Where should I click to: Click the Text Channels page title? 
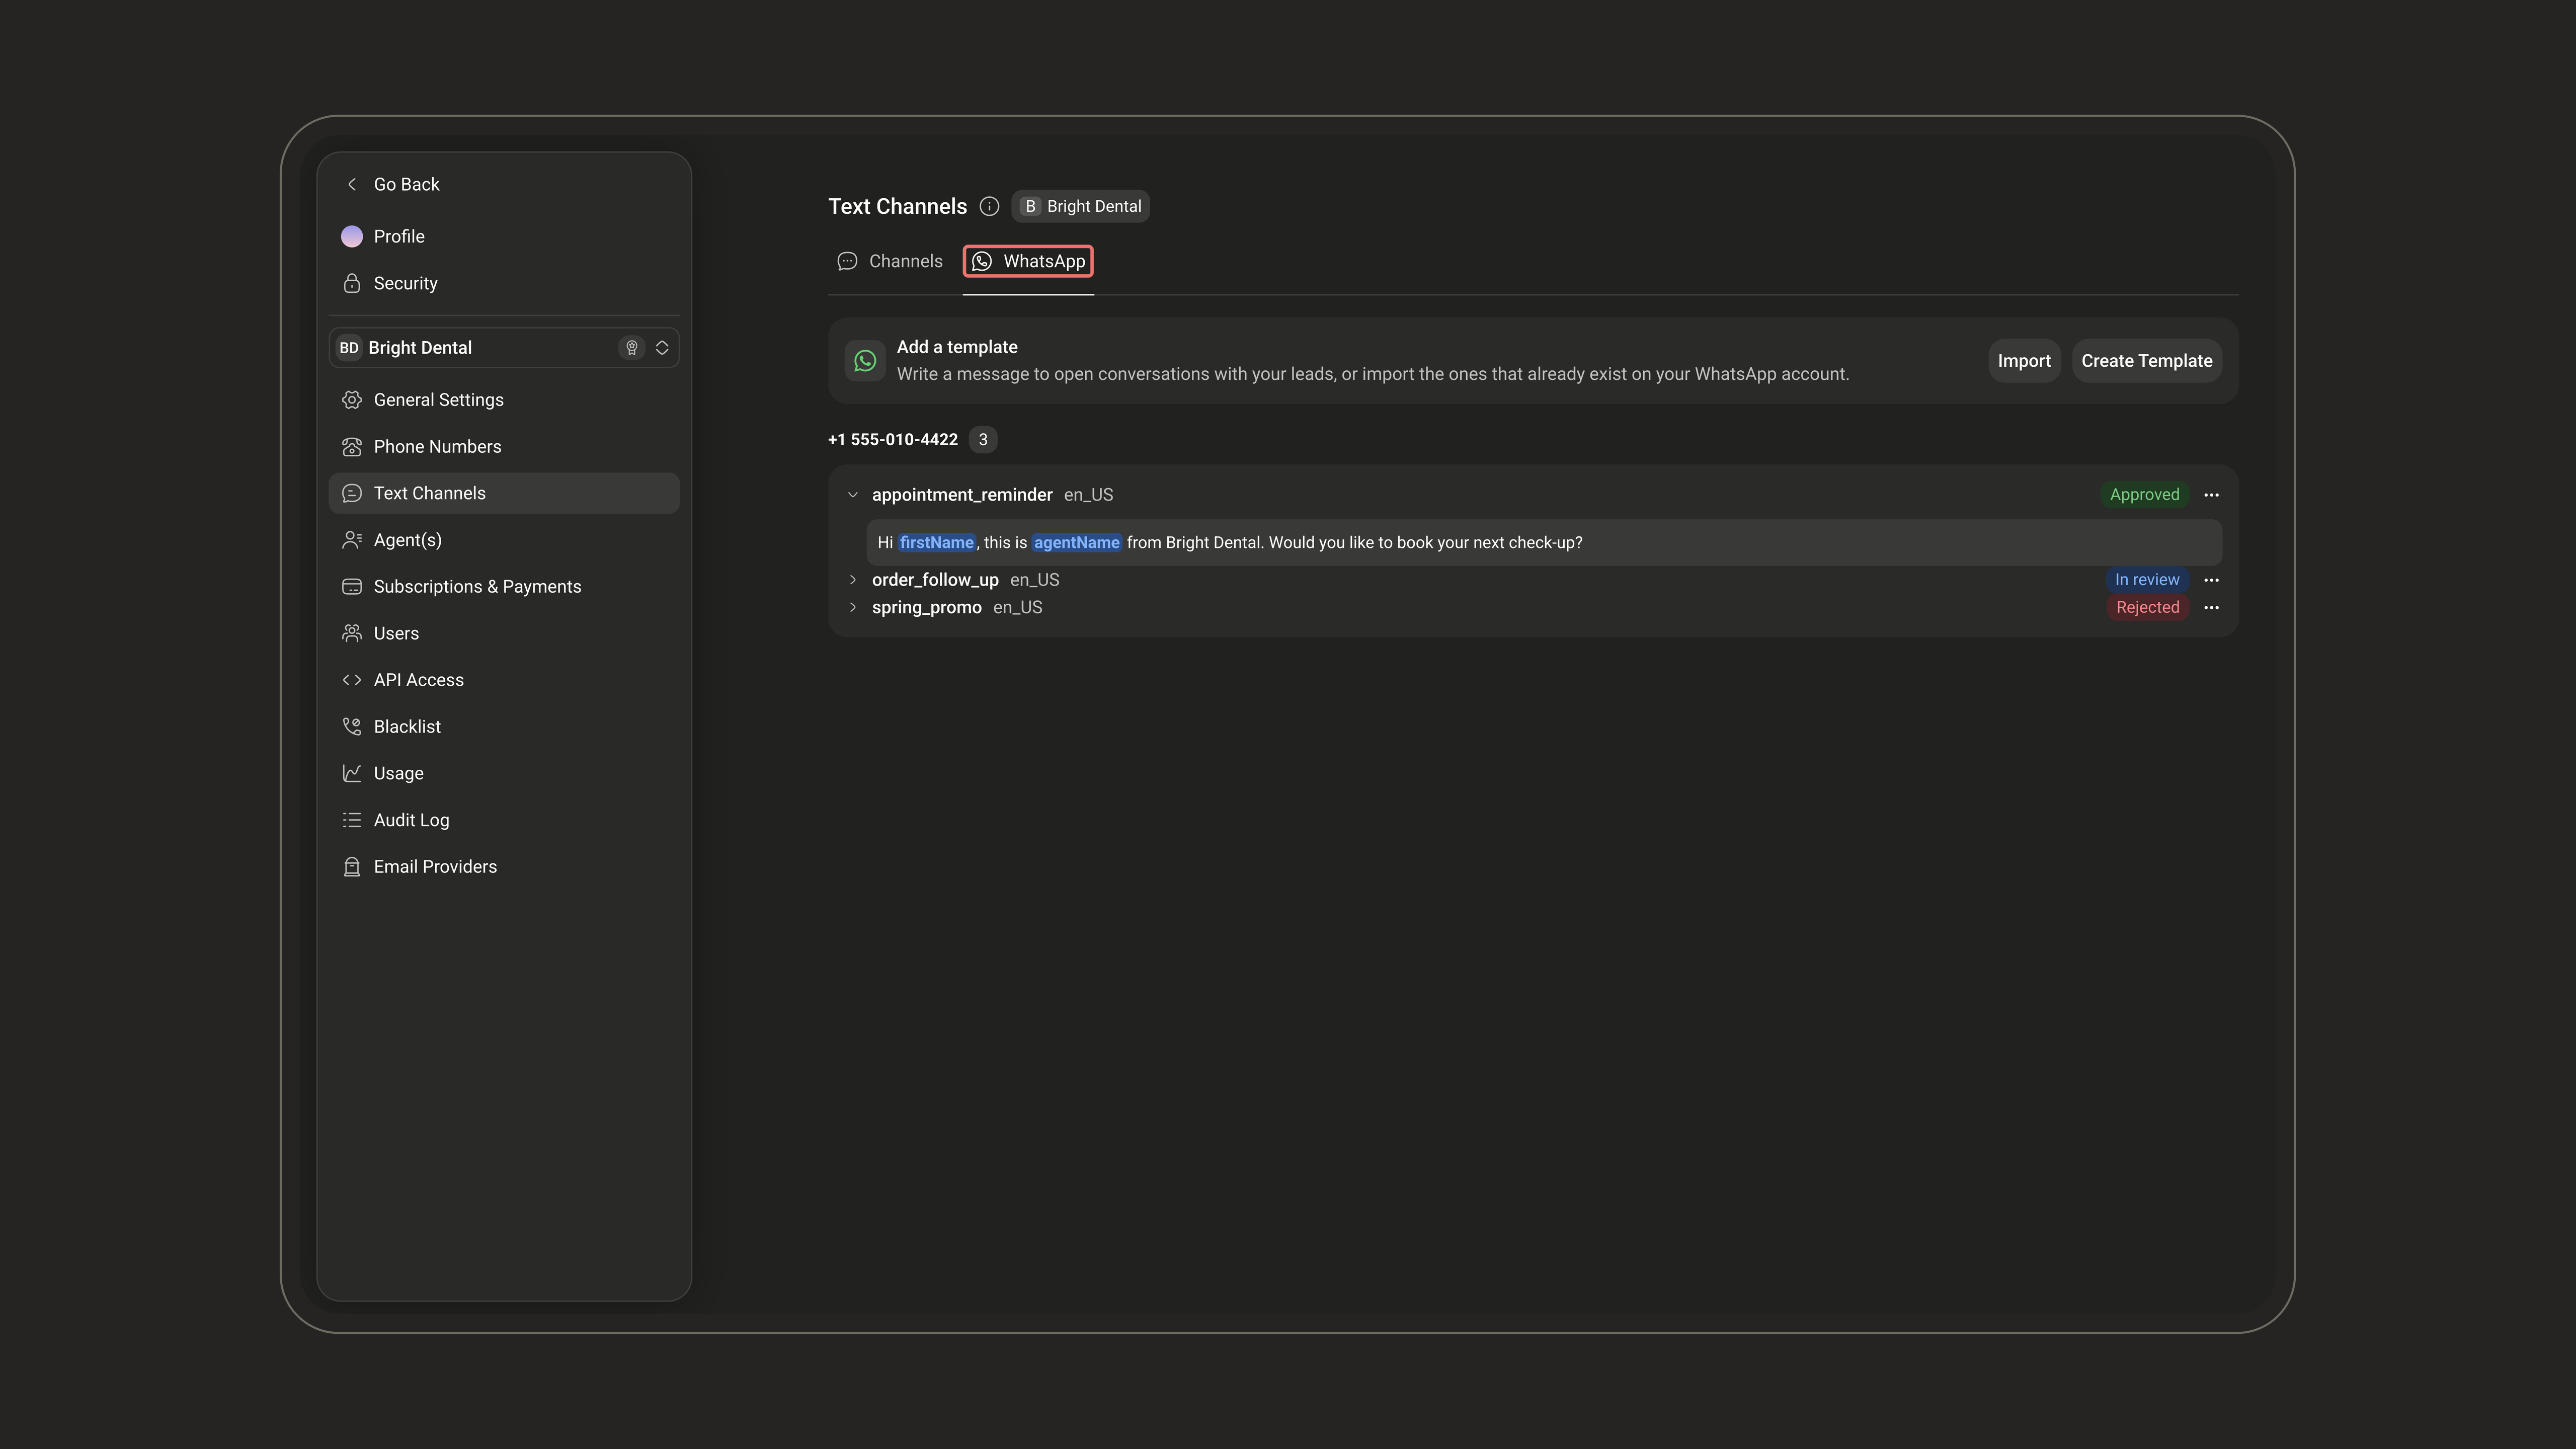tap(897, 206)
